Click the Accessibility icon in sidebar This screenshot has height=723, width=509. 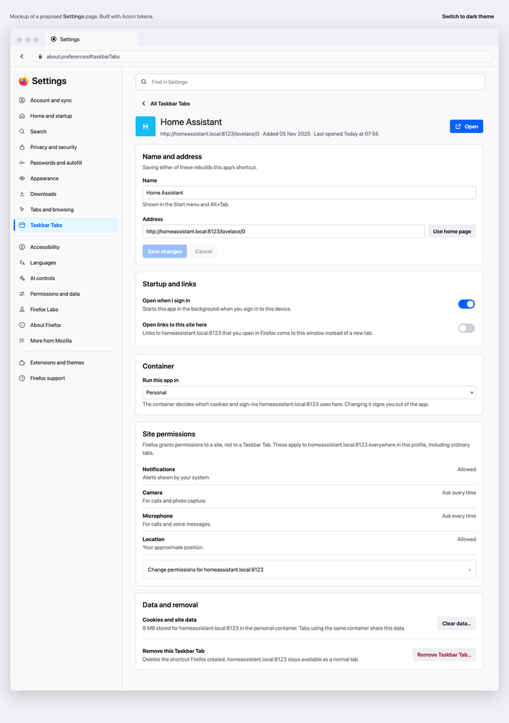(22, 247)
